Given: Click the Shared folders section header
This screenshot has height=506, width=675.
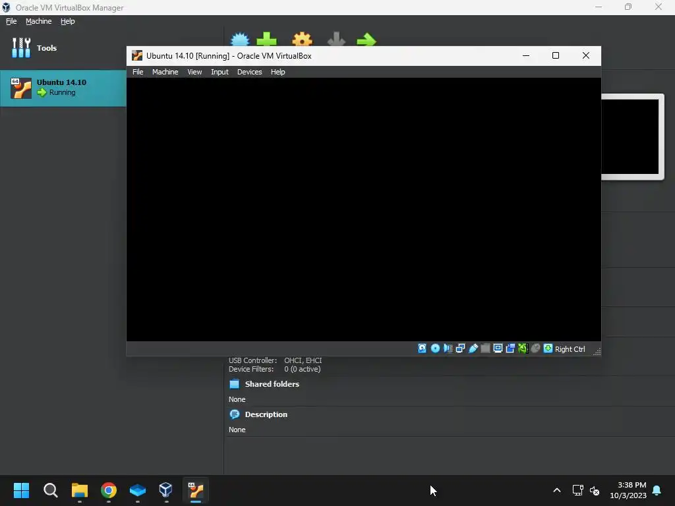Looking at the screenshot, I should [272, 384].
